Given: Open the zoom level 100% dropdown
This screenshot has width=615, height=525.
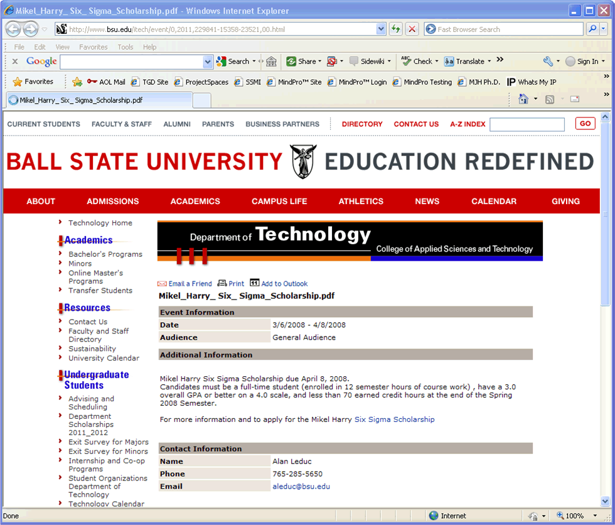Looking at the screenshot, I should [595, 516].
